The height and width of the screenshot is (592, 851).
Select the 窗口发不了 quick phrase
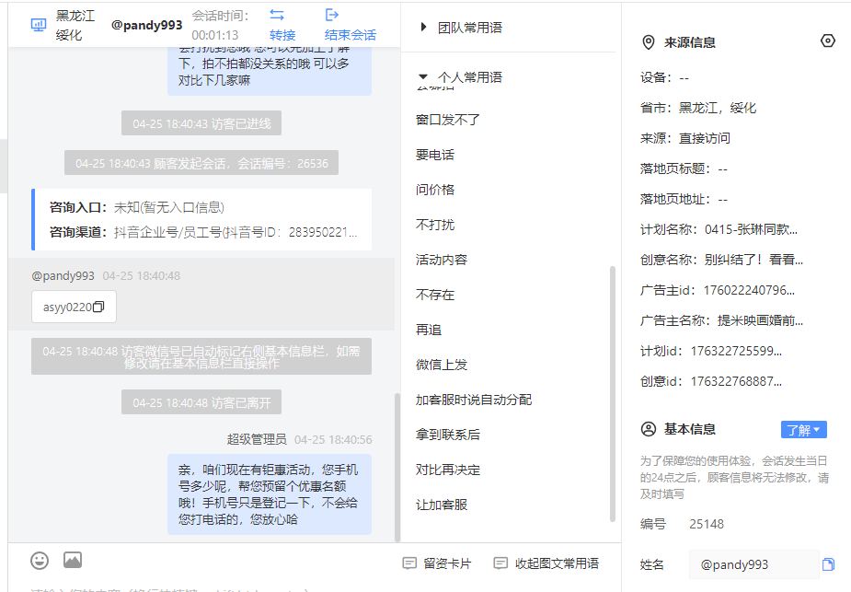[448, 120]
